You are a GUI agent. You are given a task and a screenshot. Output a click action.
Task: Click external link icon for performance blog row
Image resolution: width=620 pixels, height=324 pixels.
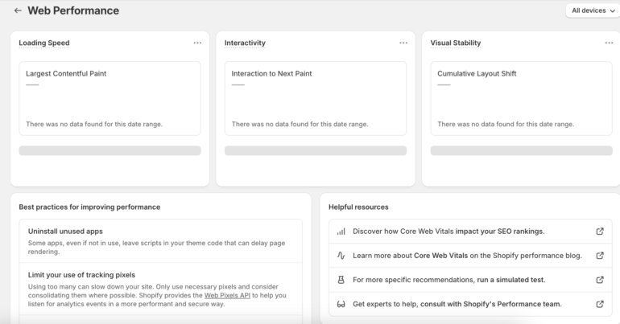pyautogui.click(x=600, y=256)
